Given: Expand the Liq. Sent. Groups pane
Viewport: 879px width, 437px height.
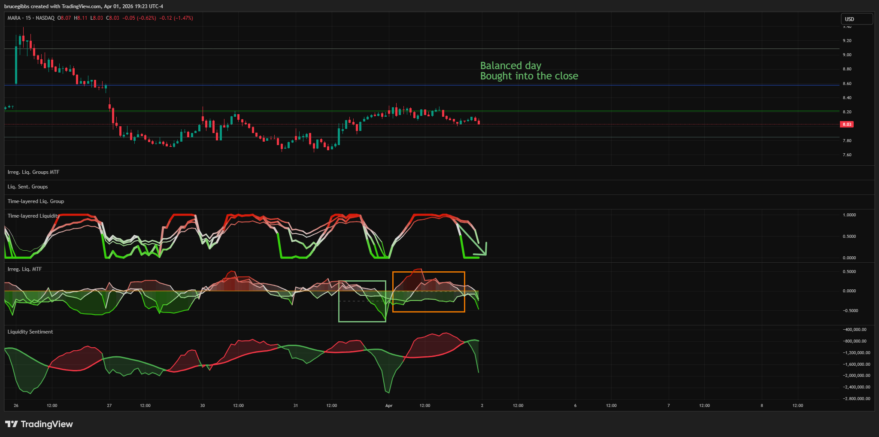Looking at the screenshot, I should (28, 187).
